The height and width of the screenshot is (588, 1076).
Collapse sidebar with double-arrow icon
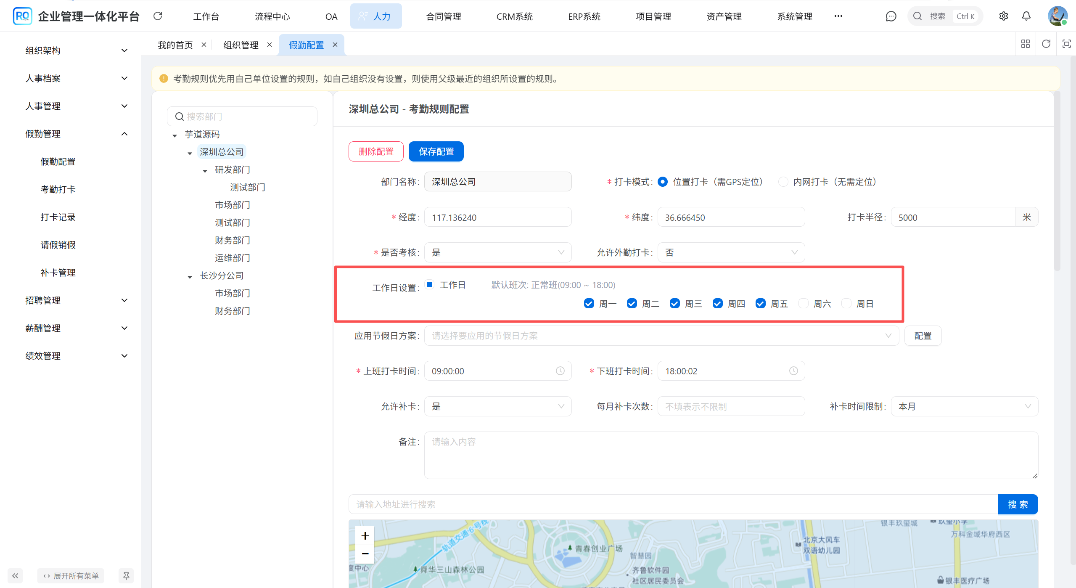15,575
